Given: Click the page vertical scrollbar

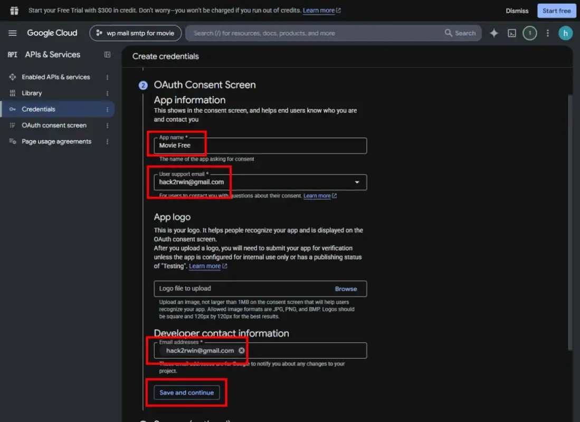Looking at the screenshot, I should 569,222.
